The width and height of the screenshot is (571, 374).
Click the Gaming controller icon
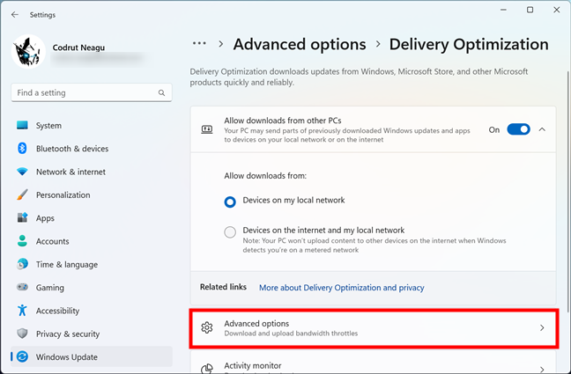tap(22, 287)
